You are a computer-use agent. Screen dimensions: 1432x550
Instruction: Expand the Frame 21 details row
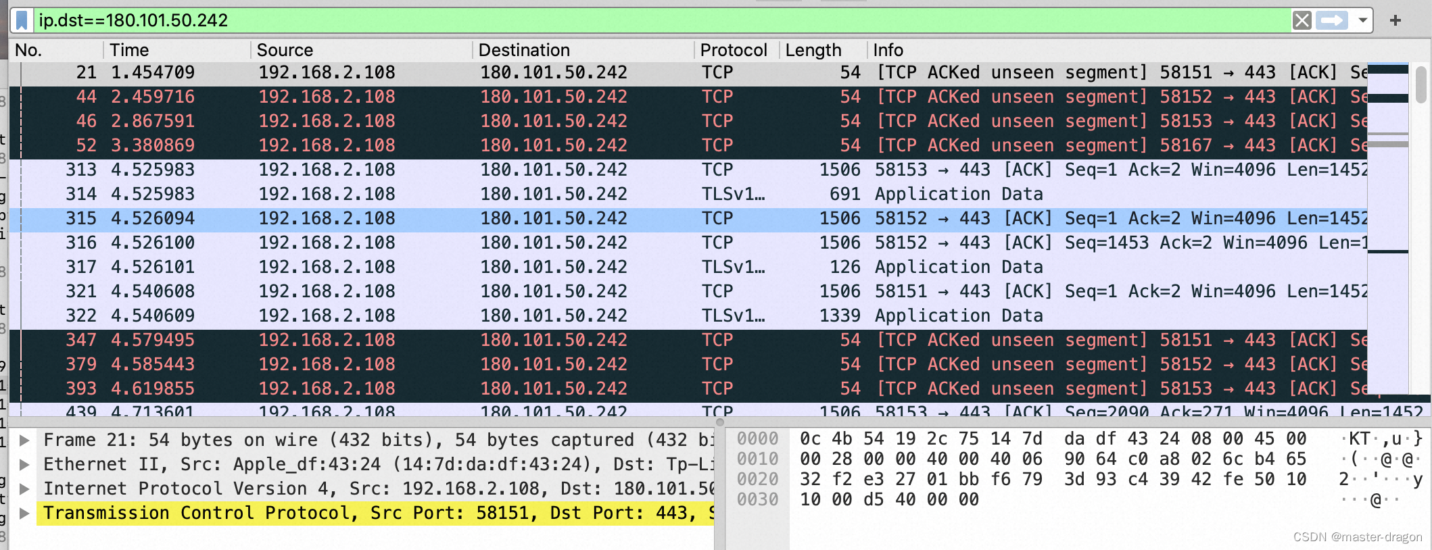(24, 441)
